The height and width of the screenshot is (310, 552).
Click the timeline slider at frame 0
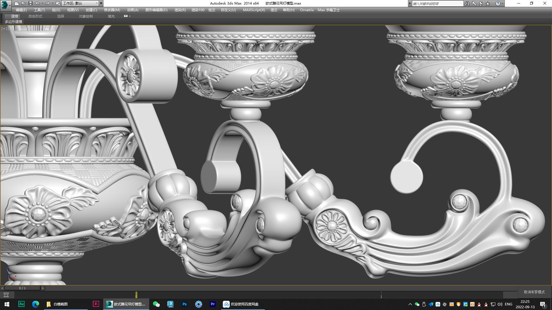click(x=136, y=295)
